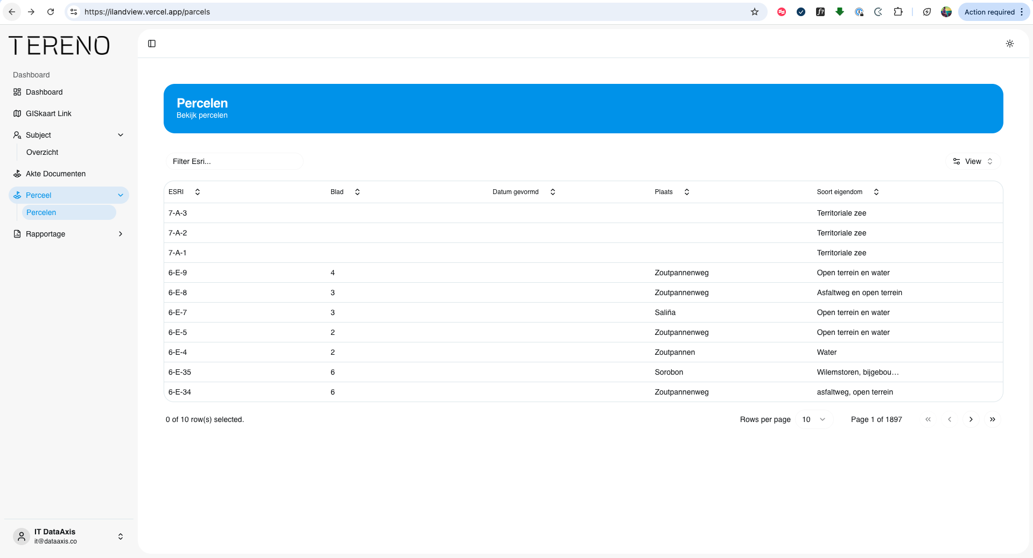Screen dimensions: 1033x558
Task: Click the Wilemstoren, bijgebou… cell
Action: tap(858, 372)
